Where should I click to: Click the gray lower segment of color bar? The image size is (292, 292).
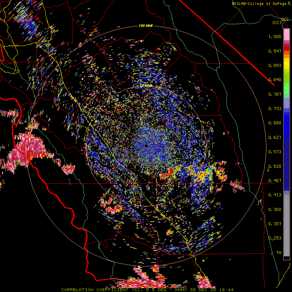pyautogui.click(x=286, y=225)
